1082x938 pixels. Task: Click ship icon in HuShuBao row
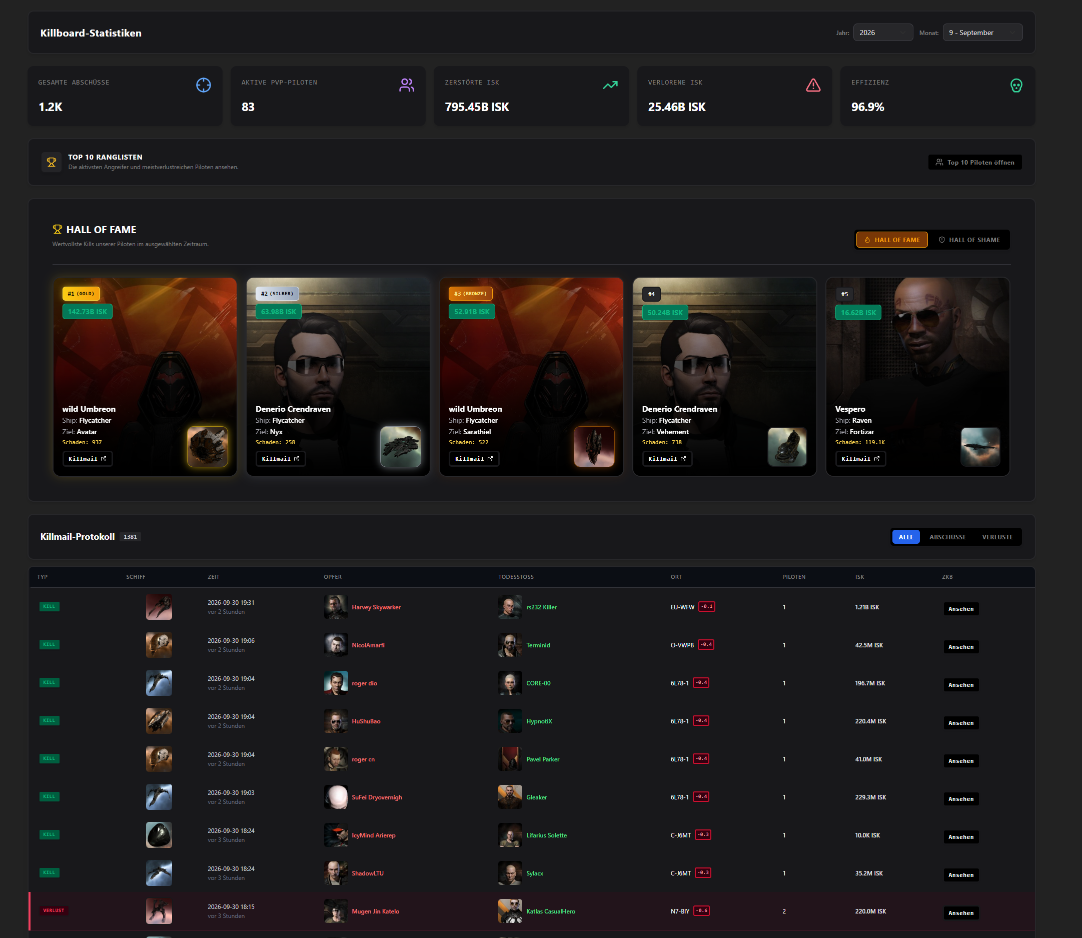tap(159, 721)
